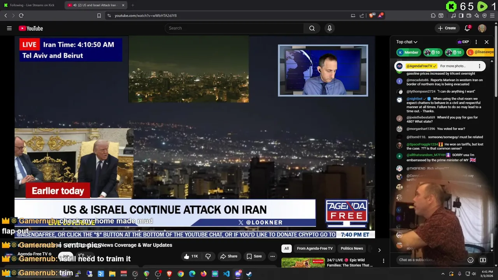Bookmark this page with the bookmark icon
Screen dimensions: 498x280
[x=99, y=16]
